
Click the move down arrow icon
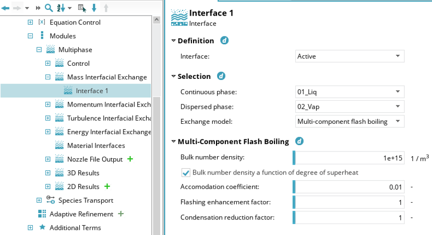(94, 8)
